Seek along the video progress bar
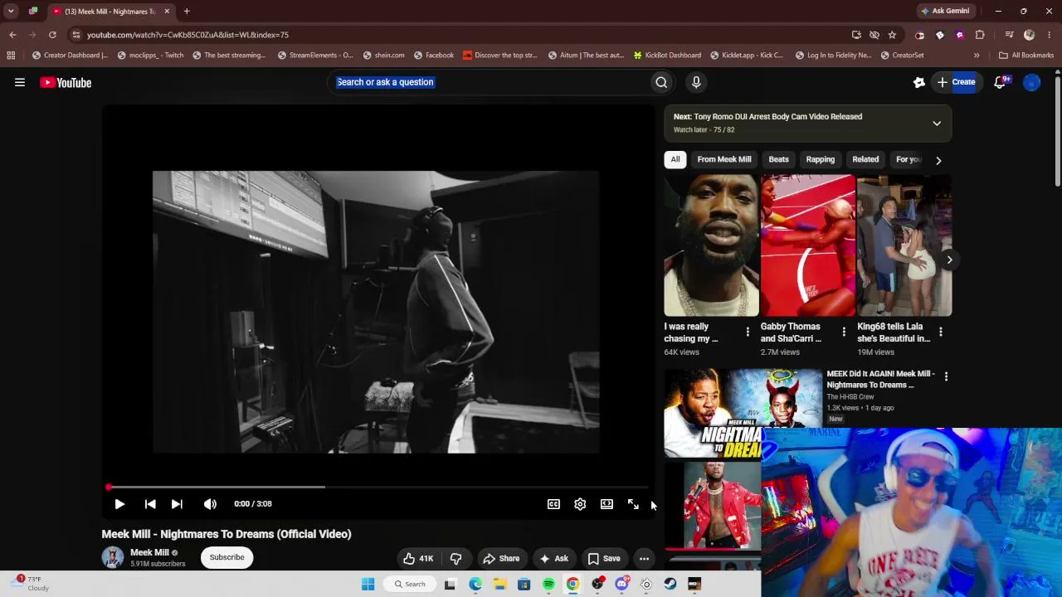This screenshot has width=1062, height=597. 378,488
